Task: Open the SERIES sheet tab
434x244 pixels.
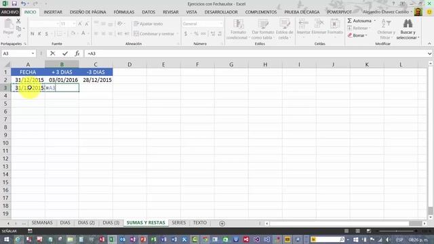Action: pyautogui.click(x=179, y=223)
